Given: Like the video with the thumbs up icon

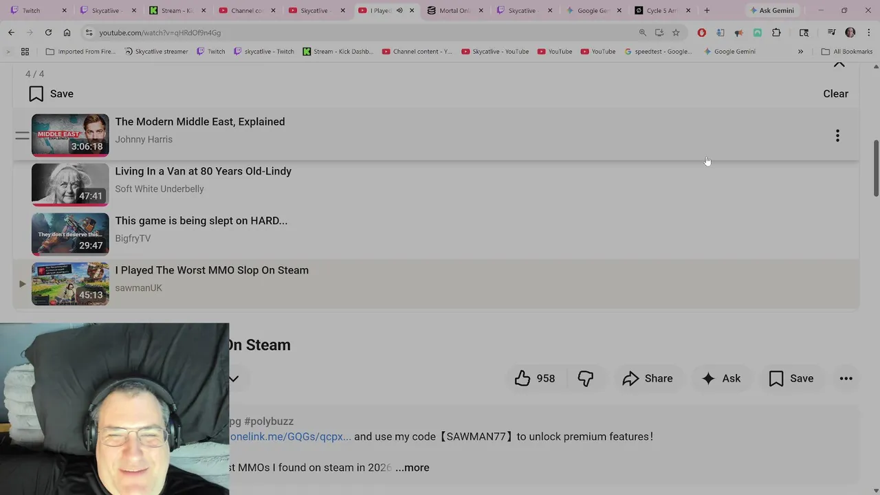Looking at the screenshot, I should pos(535,378).
